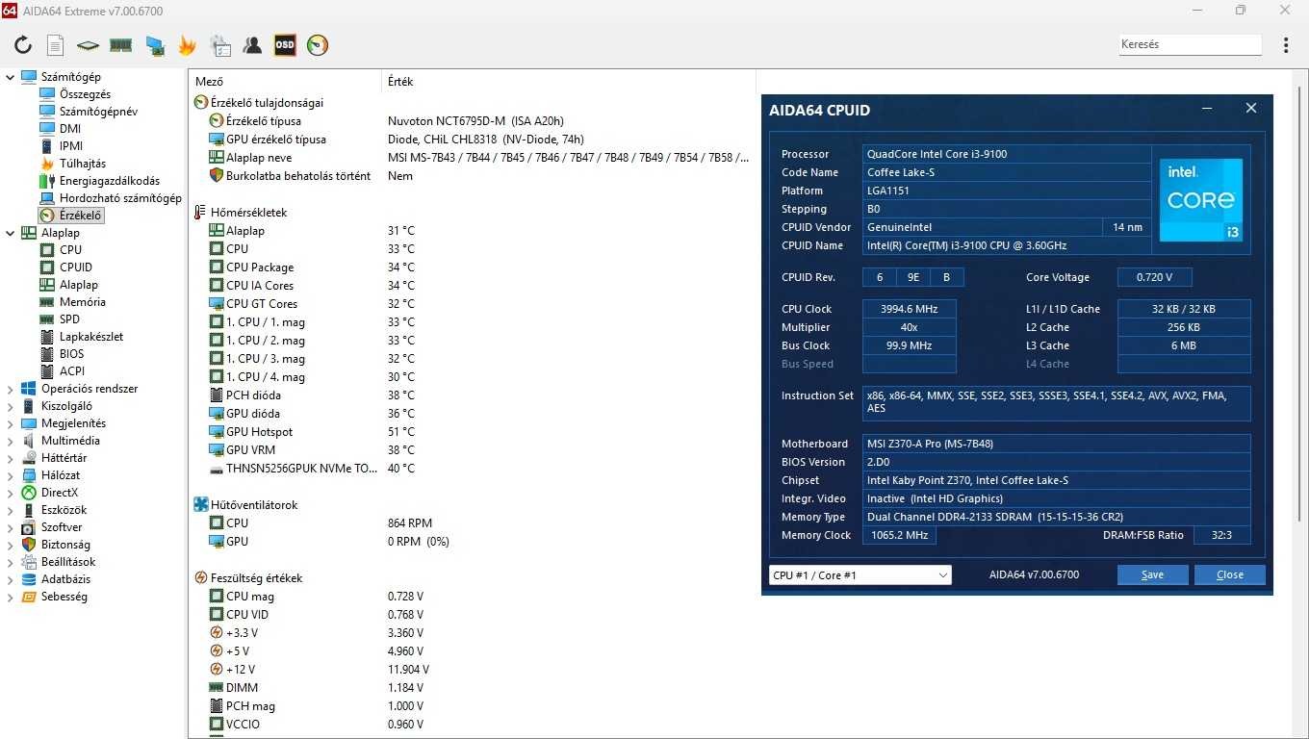Click the Biztonság shield icon

click(x=29, y=545)
